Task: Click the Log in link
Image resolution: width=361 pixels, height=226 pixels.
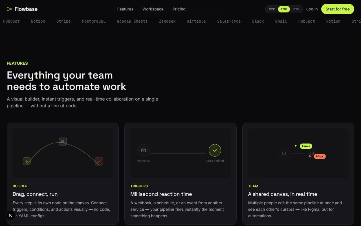Action: [x=312, y=9]
